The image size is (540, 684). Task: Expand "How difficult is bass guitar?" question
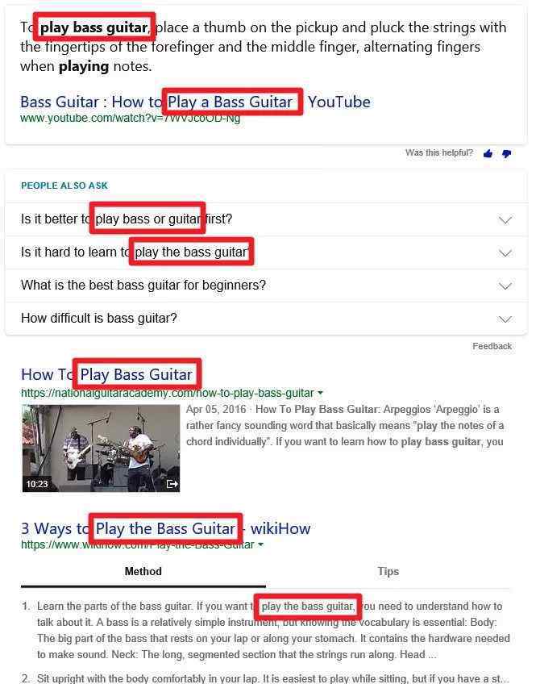pos(266,319)
